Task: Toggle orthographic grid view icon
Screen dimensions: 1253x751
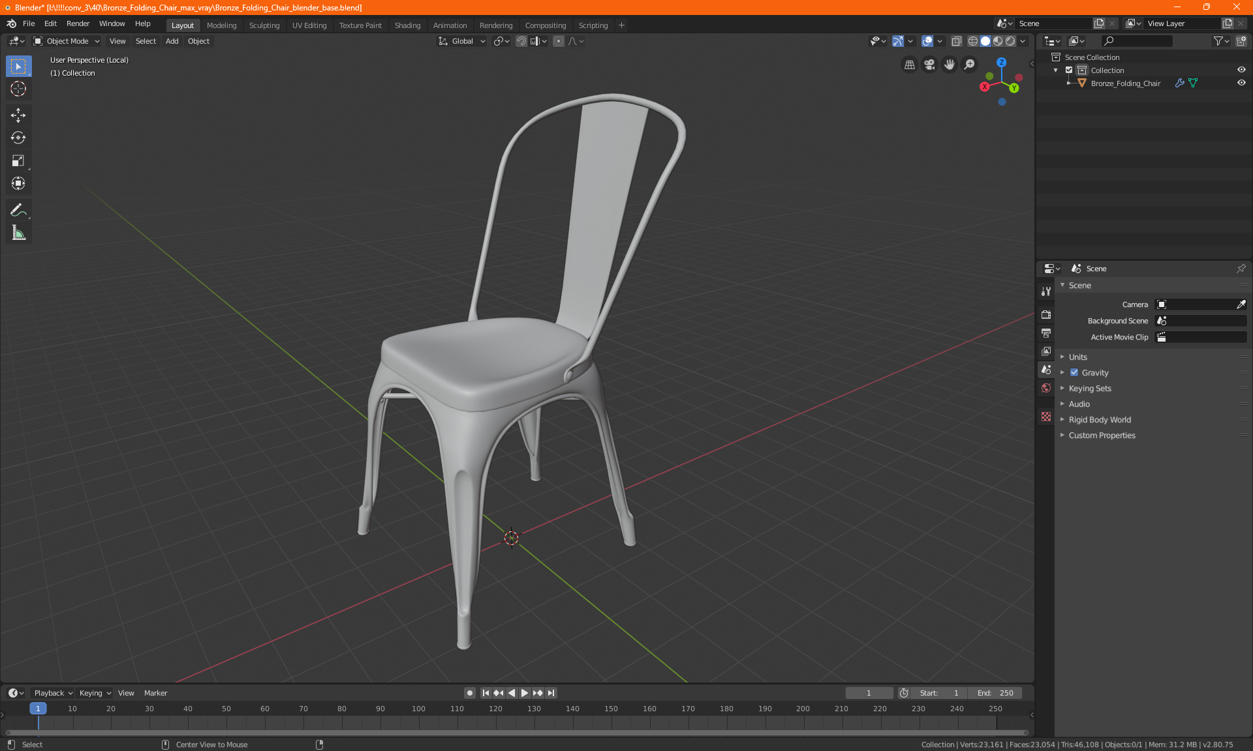Action: 909,65
